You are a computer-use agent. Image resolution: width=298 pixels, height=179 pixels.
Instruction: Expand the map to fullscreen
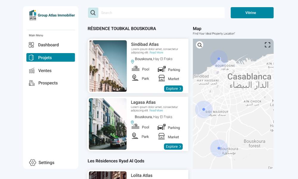coord(267,45)
